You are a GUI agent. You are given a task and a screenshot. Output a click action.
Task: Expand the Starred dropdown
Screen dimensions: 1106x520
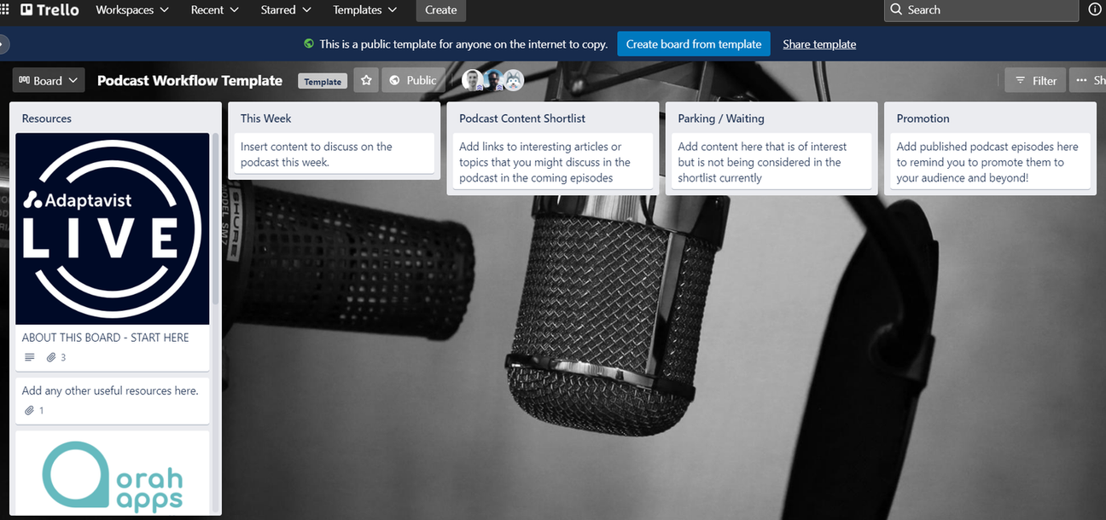285,9
